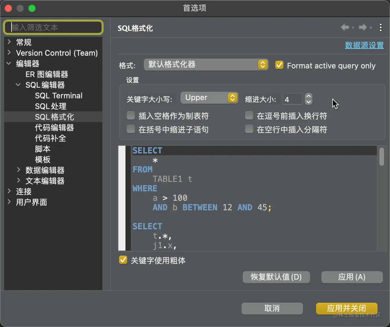Click the green window zoom button
The width and height of the screenshot is (390, 327).
click(x=32, y=8)
